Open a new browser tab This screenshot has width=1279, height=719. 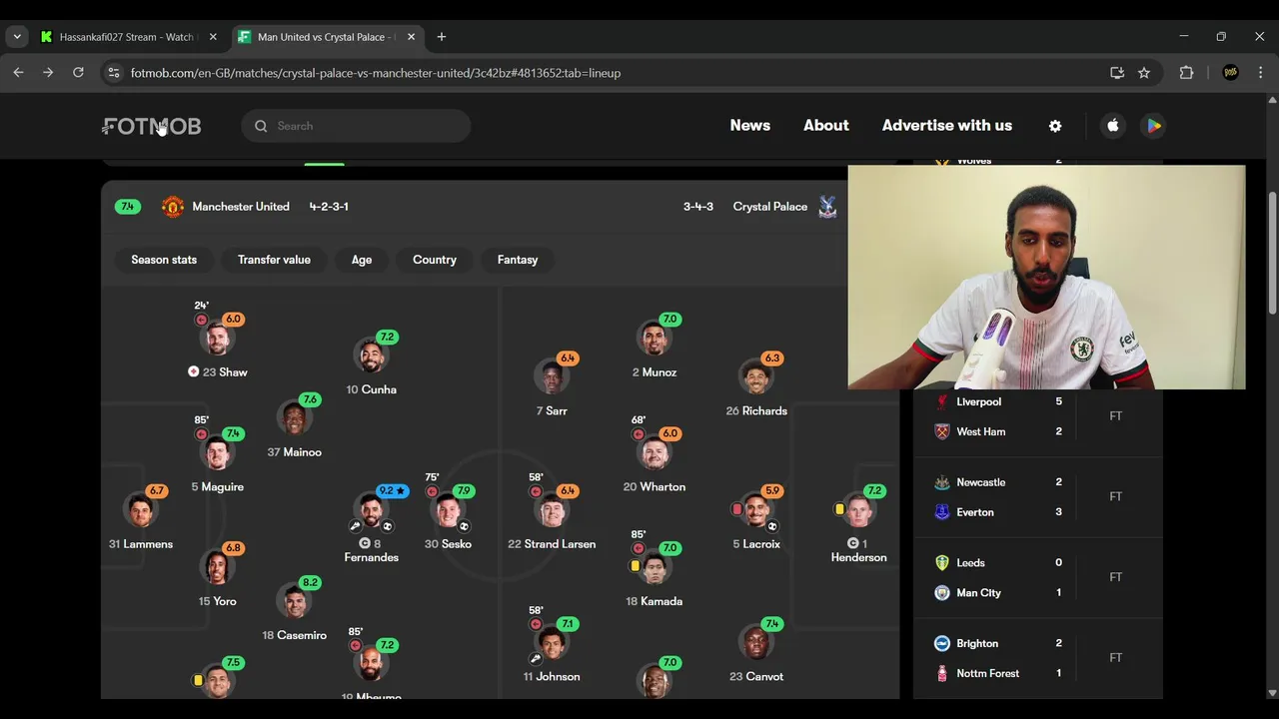(x=442, y=37)
